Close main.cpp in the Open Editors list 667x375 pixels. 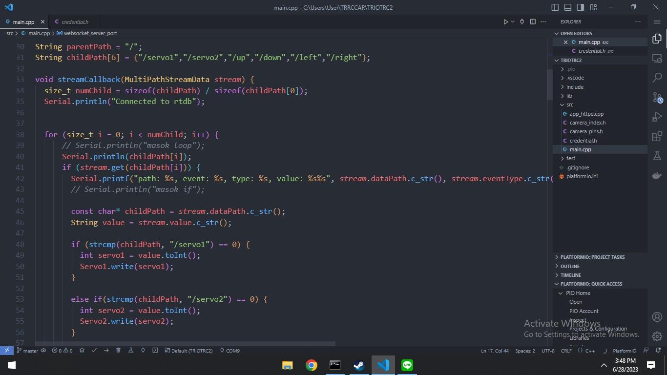pos(565,42)
